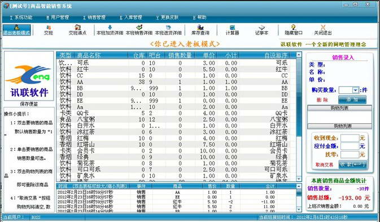Screen dimensions: 380x222
Task: Click product list scrollbar down arrow
Action: (x=299, y=179)
